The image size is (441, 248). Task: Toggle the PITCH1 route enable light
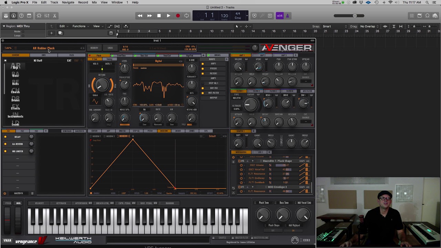pyautogui.click(x=203, y=69)
